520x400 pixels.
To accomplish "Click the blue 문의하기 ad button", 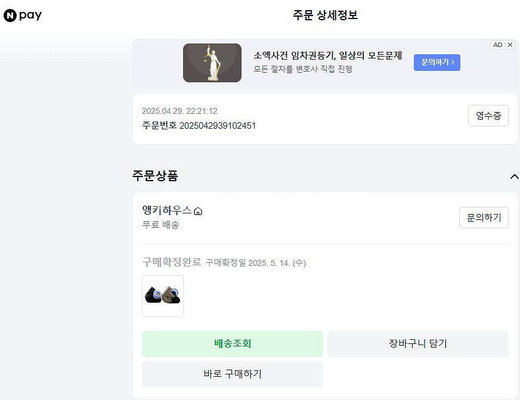I will (x=437, y=63).
